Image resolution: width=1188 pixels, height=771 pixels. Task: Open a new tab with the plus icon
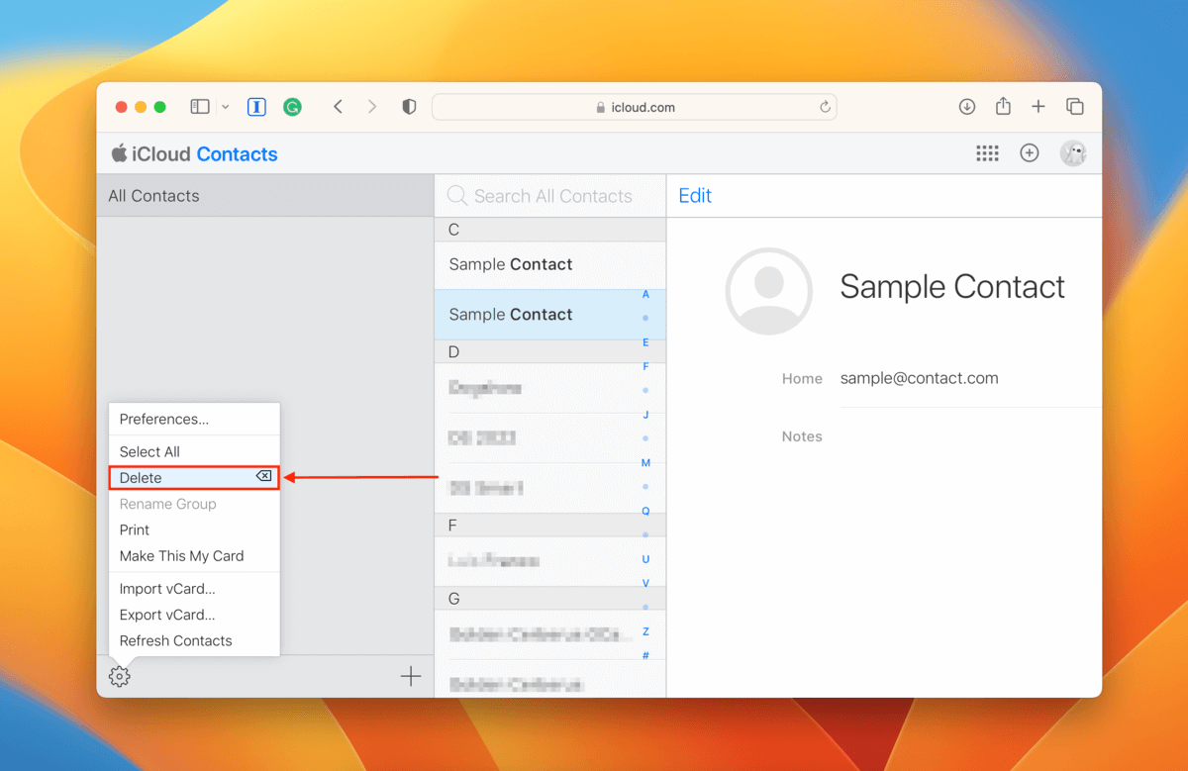click(1039, 107)
